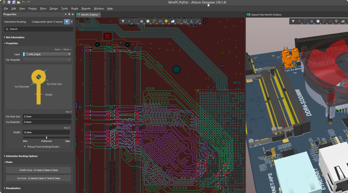Click the place component icon in 2D toolbar

click(x=148, y=21)
